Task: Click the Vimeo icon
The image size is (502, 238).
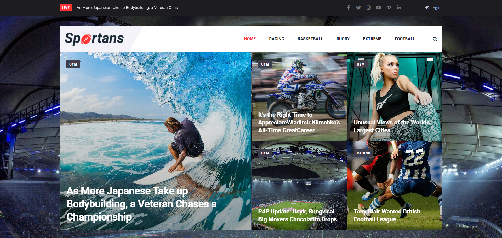Action: pos(389,8)
